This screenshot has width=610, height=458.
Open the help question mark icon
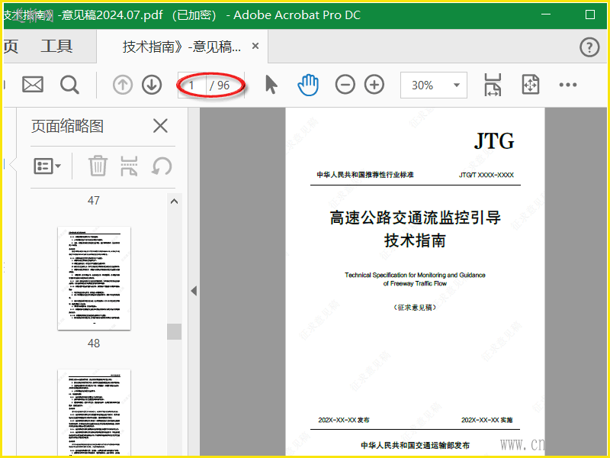coord(589,47)
